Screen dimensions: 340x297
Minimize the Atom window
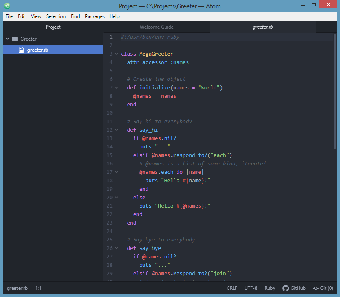(303, 5)
